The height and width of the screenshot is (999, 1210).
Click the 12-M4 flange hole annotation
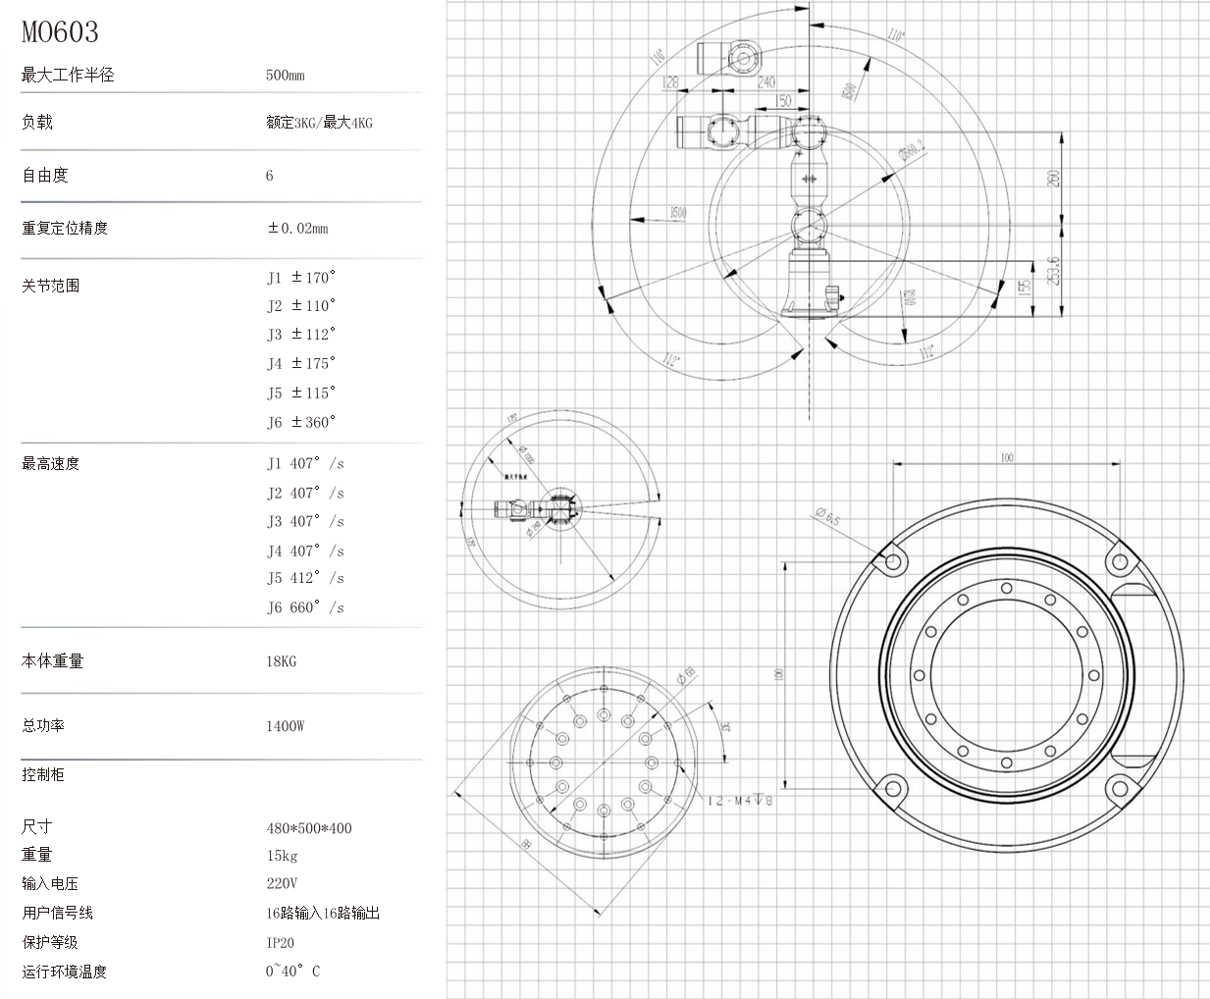click(740, 801)
